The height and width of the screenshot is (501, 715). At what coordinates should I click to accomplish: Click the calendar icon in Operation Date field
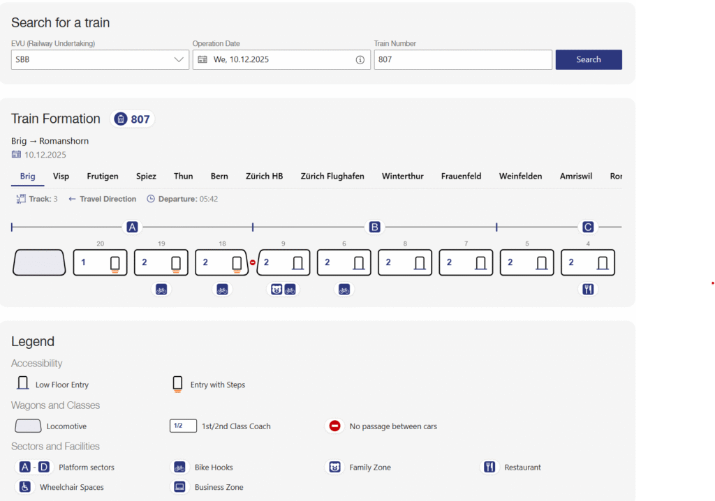(202, 60)
